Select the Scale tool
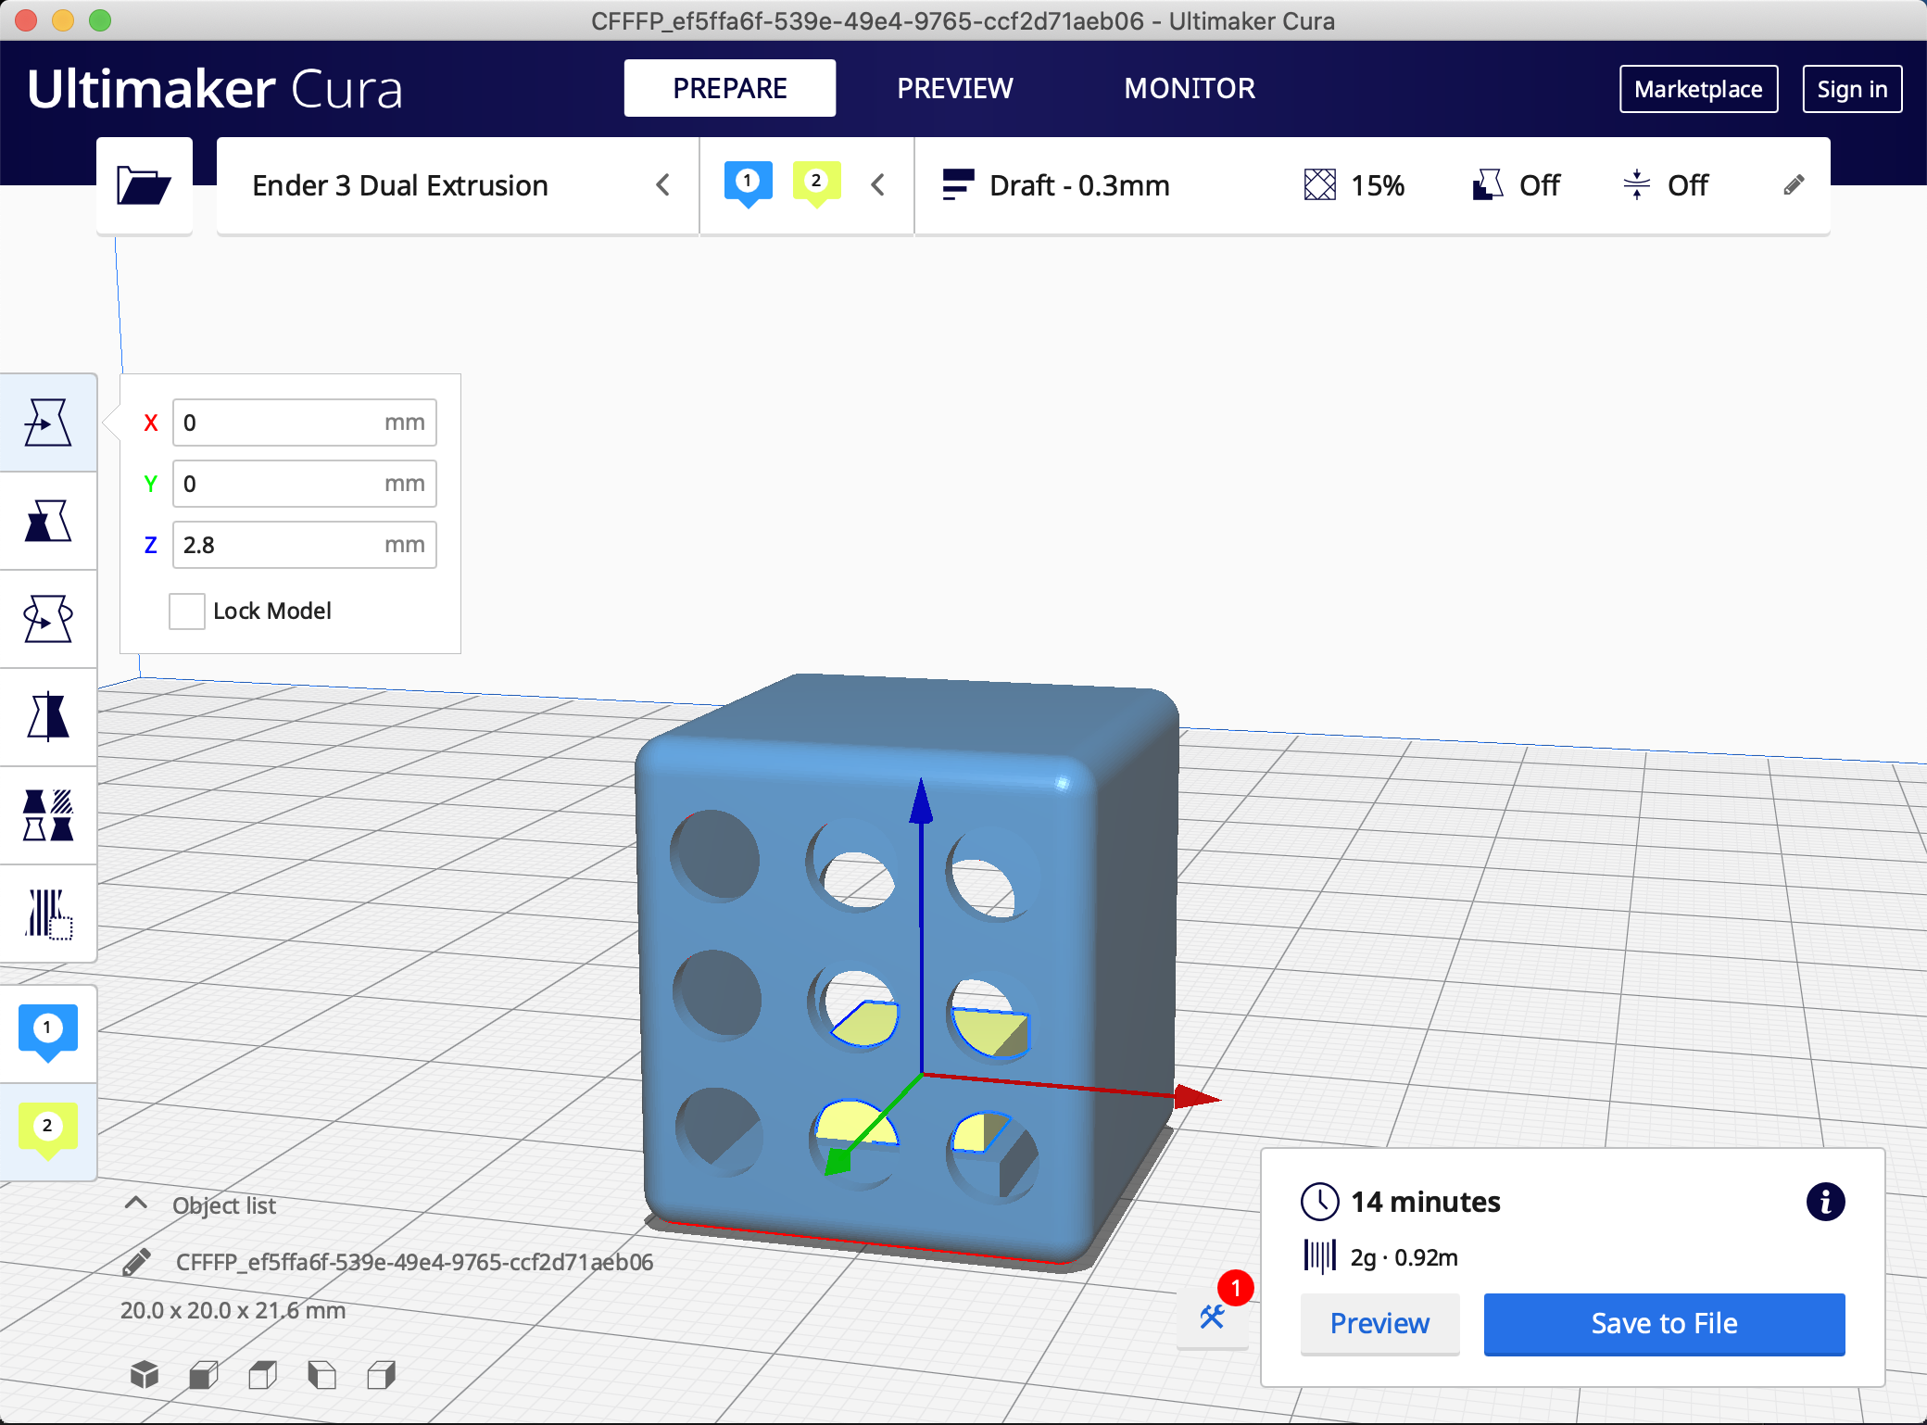 point(48,522)
